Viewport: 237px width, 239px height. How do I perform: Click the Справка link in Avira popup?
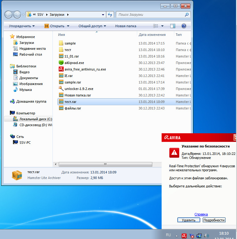tap(201, 214)
